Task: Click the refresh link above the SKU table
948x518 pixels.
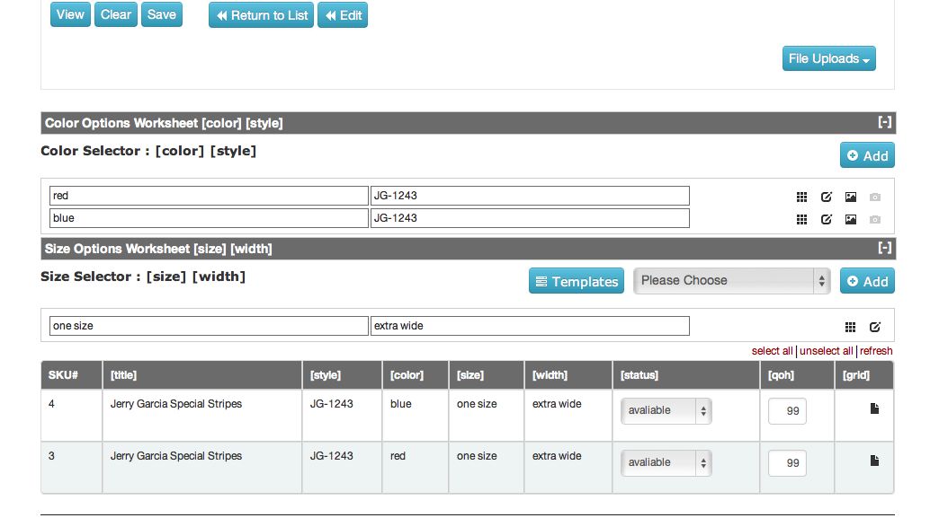Action: (x=876, y=351)
